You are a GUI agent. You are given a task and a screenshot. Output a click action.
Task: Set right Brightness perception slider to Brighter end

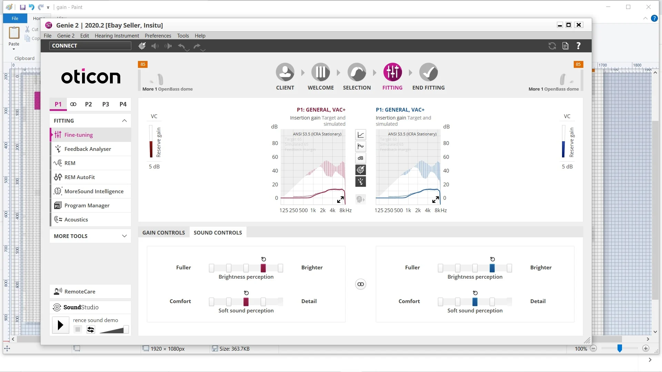[509, 268]
